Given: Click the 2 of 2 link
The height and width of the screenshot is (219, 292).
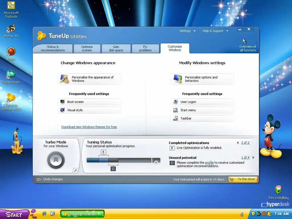Looking at the screenshot, I should click(x=245, y=143).
